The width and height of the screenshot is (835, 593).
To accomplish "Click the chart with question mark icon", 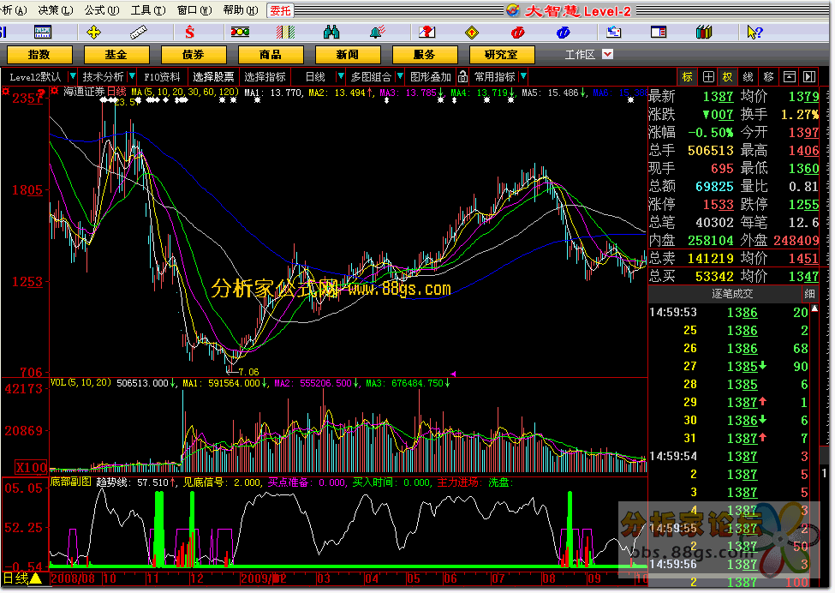I will tap(427, 33).
